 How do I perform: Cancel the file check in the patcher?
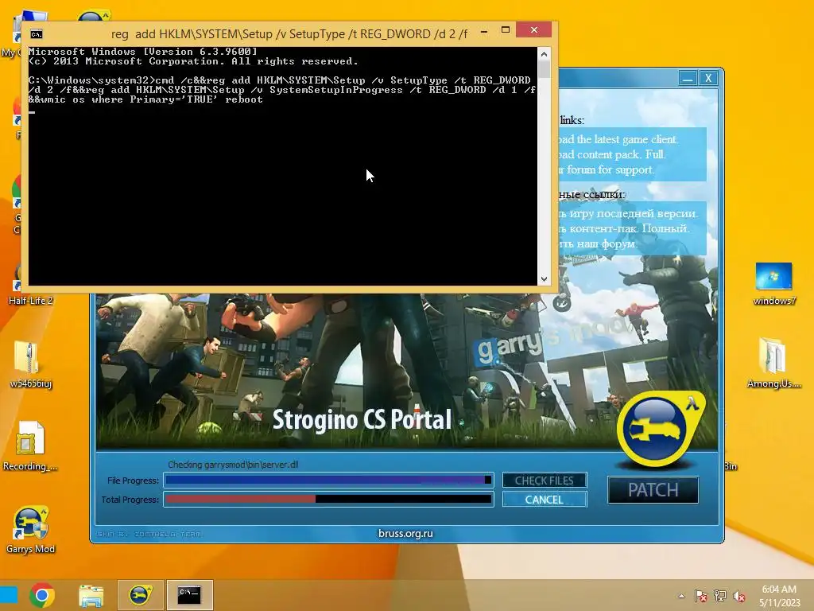(544, 500)
